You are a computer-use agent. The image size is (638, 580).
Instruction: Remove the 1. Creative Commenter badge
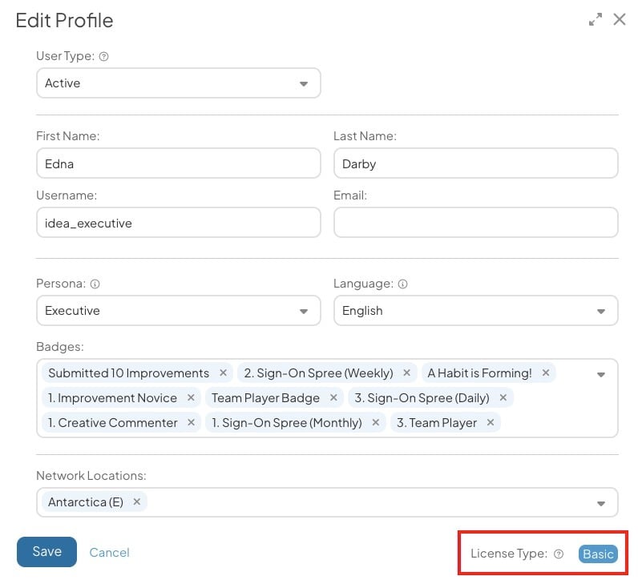coord(191,423)
